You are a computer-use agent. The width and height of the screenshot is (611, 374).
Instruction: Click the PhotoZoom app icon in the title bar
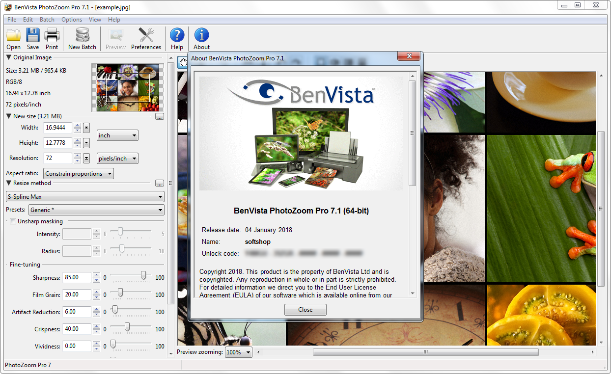coord(8,7)
